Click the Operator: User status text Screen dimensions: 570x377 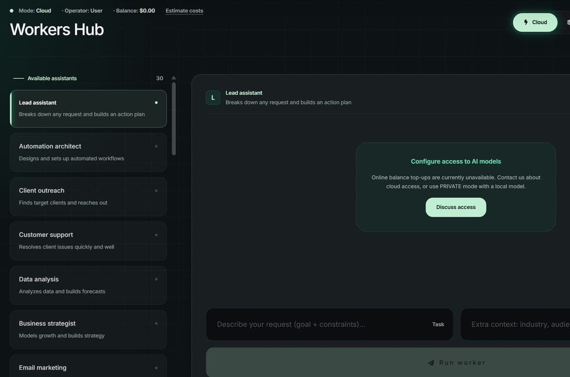[x=84, y=10]
